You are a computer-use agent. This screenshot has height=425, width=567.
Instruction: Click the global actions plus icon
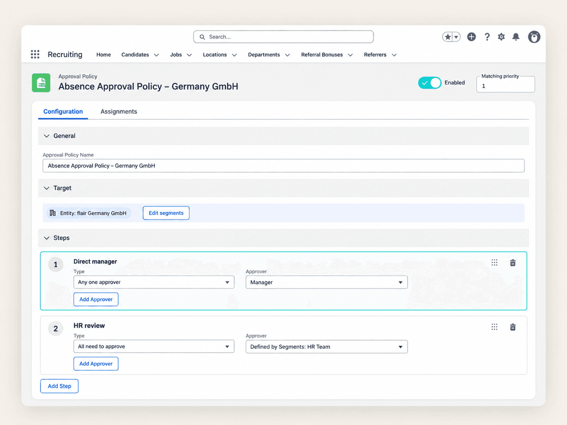point(471,37)
